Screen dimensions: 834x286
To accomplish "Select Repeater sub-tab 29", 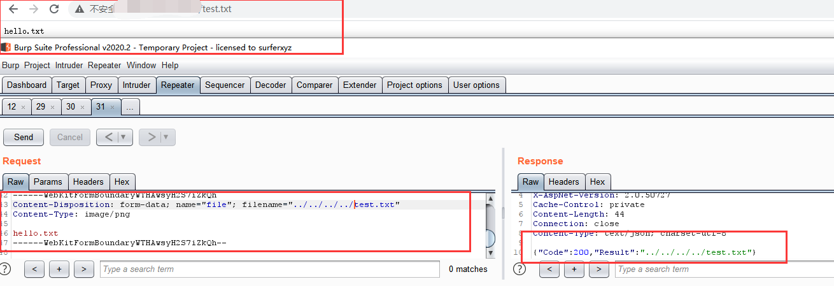I will point(41,107).
